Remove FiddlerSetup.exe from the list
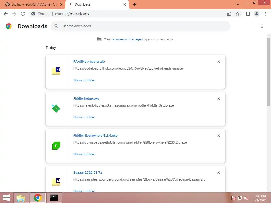271x203 pixels. (218, 99)
